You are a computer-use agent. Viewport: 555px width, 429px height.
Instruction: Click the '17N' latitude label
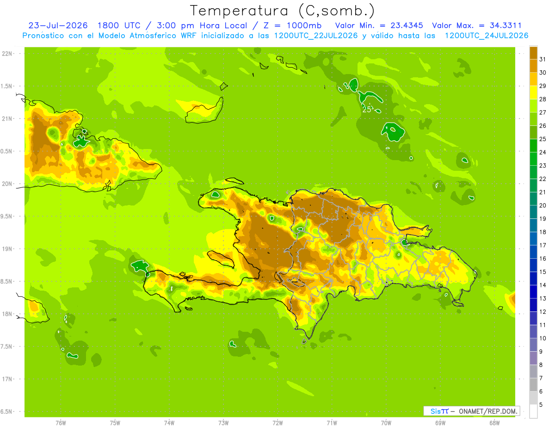coord(7,379)
